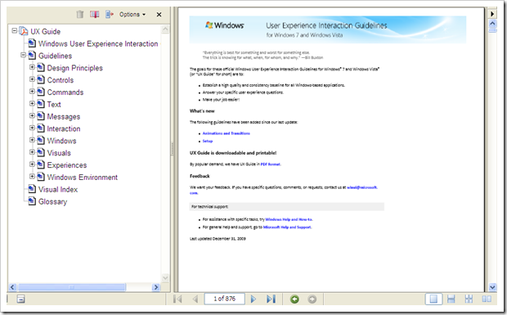507x315 pixels.
Task: Click the gray next view button
Action: (x=312, y=299)
